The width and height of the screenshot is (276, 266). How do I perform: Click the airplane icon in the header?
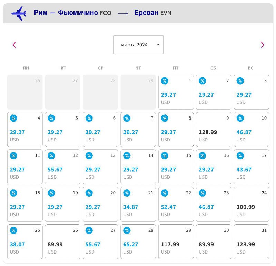[x=19, y=13]
